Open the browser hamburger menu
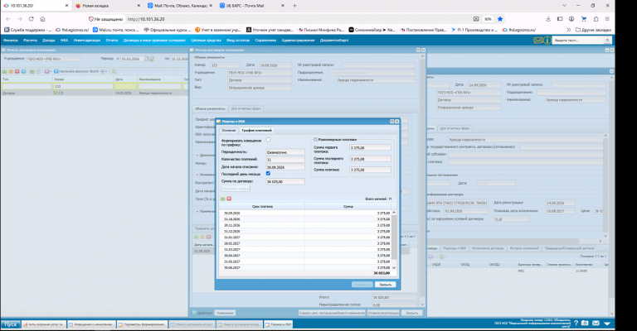The width and height of the screenshot is (637, 331). click(607, 19)
